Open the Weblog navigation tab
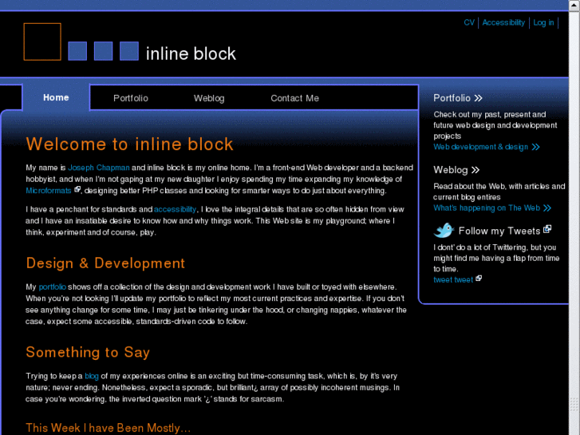 [x=209, y=98]
